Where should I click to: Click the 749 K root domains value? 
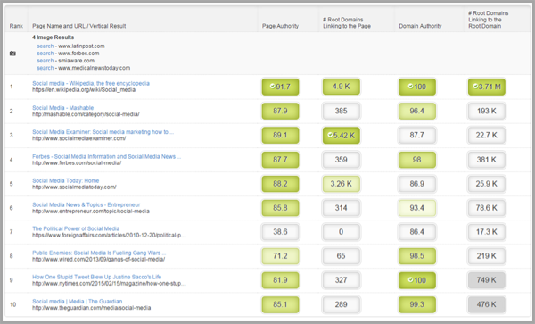487,280
